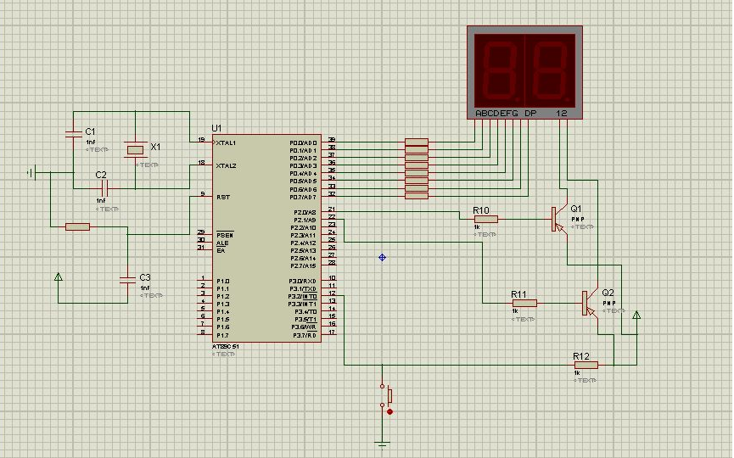Click the 1k value under R10

[477, 227]
